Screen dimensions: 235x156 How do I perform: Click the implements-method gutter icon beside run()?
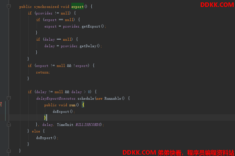(1, 104)
